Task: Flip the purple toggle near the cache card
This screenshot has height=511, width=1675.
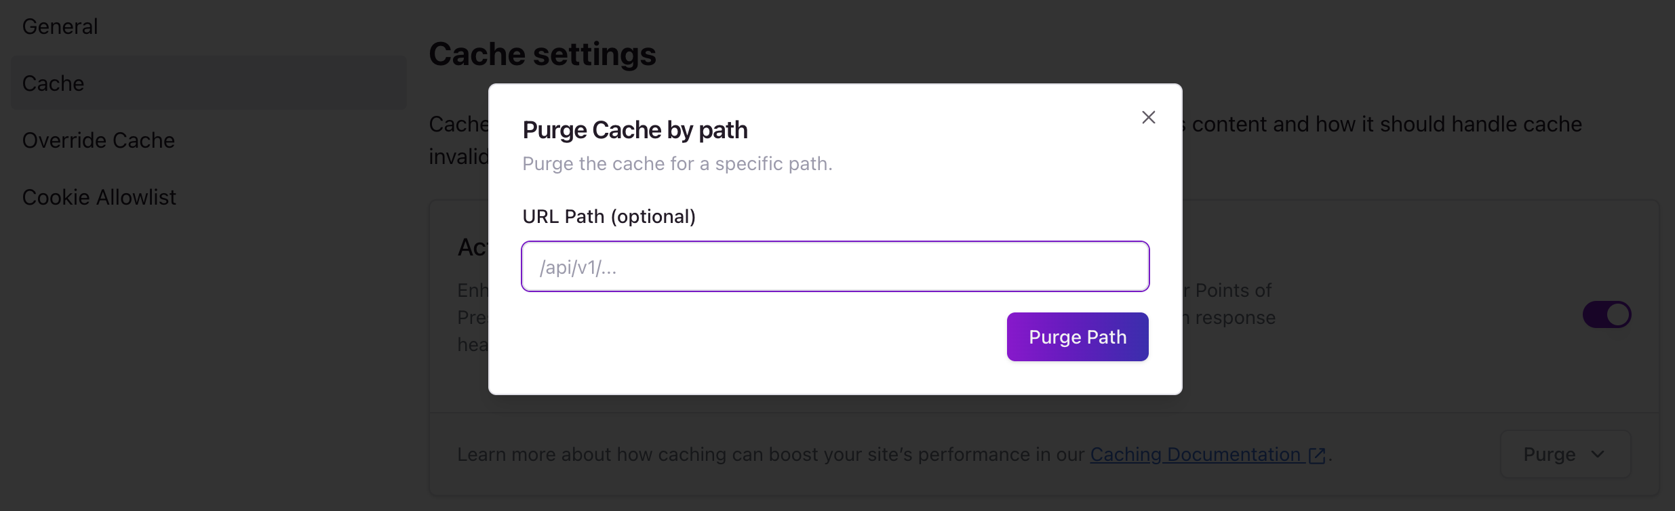Action: 1607,314
